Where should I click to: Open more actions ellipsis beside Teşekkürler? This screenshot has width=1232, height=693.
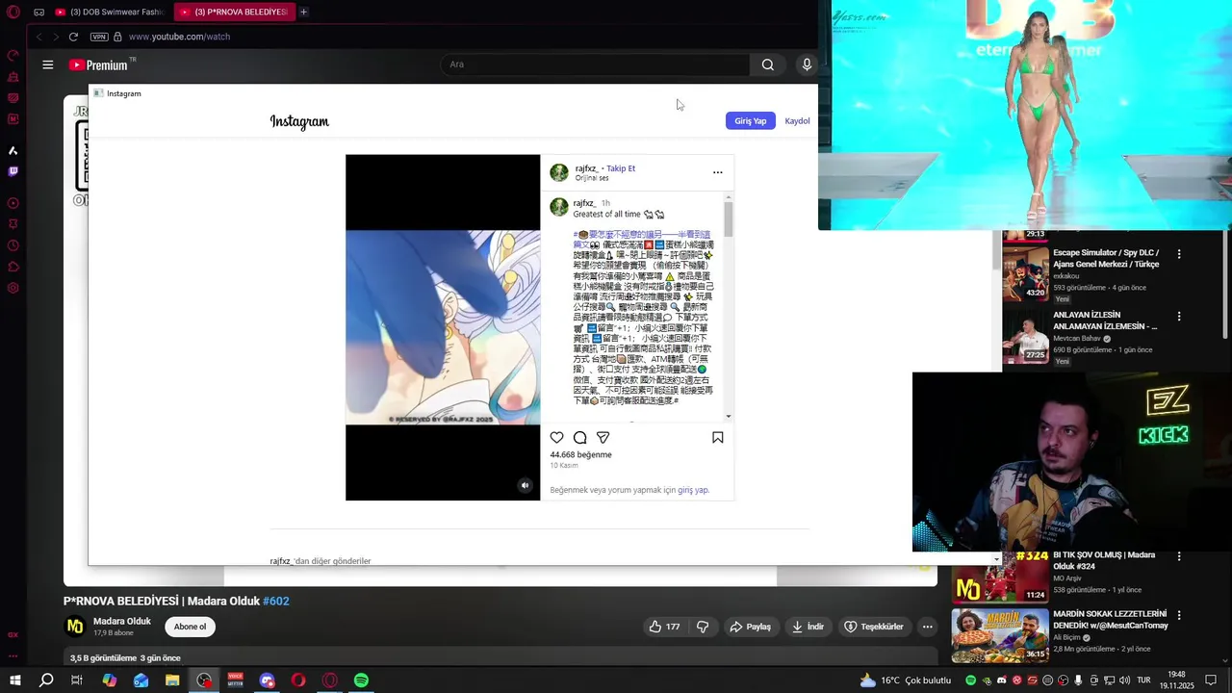(927, 627)
